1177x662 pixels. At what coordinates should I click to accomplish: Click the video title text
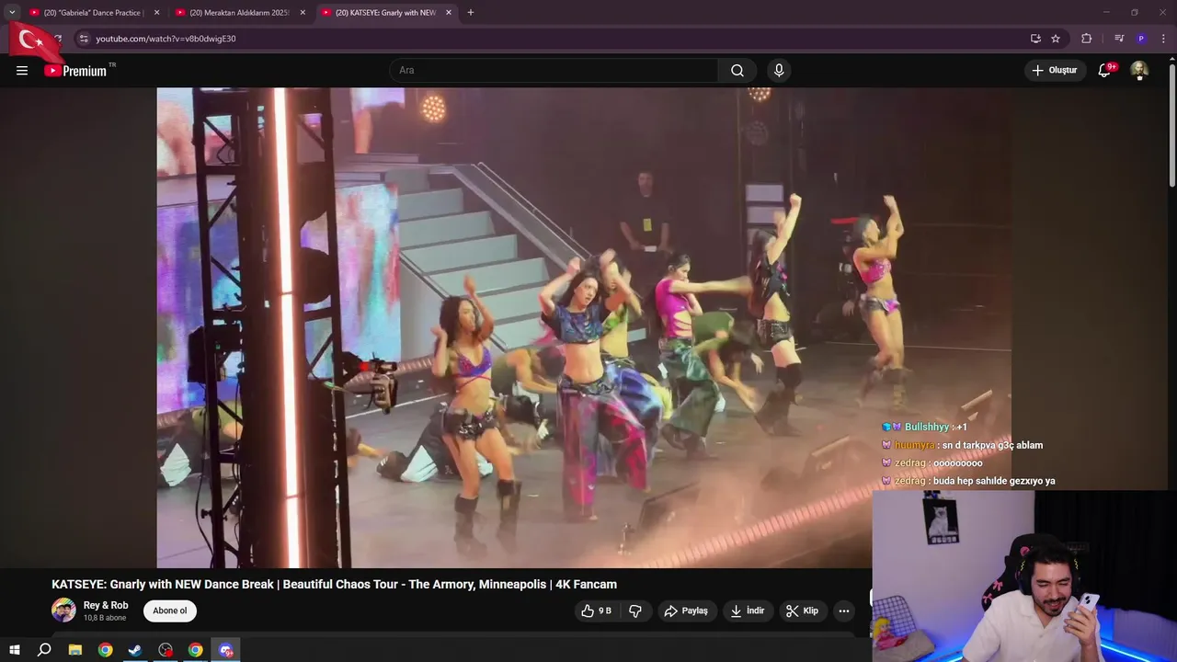tap(334, 584)
